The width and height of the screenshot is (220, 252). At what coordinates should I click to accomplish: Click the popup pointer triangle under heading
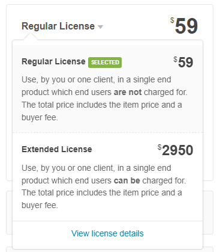30,37
